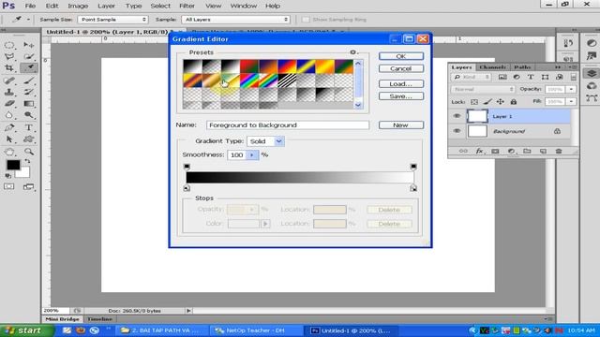Select the Blur tool

coord(9,115)
